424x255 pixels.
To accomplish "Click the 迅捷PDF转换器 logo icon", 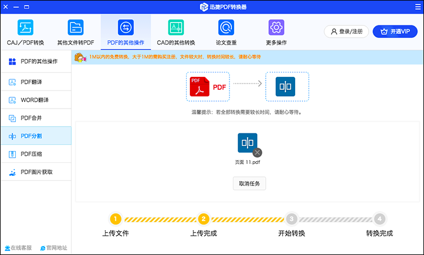I will (x=204, y=7).
